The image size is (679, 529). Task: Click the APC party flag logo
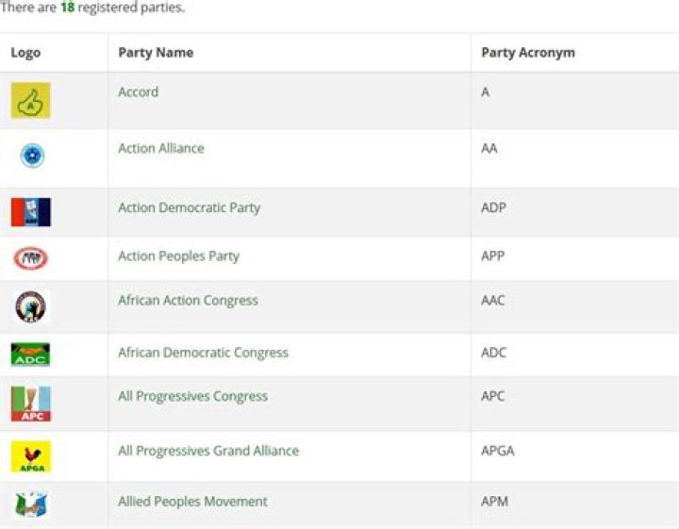point(30,404)
